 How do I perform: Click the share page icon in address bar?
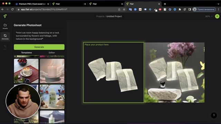click(119, 9)
